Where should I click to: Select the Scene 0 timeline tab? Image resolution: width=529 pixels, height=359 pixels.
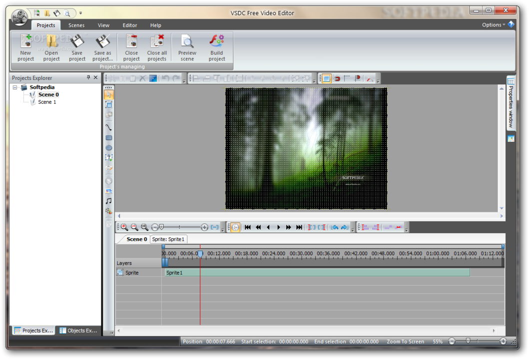[137, 239]
